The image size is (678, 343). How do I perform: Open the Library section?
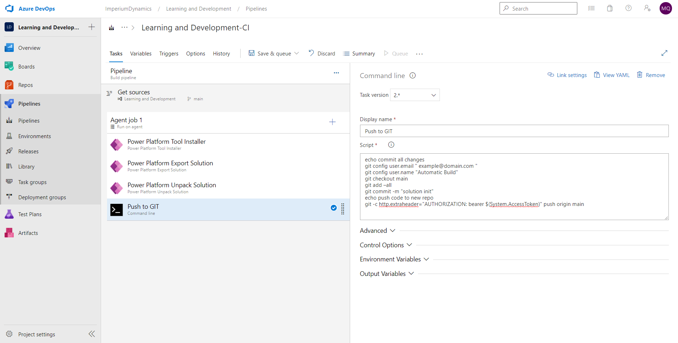click(26, 166)
